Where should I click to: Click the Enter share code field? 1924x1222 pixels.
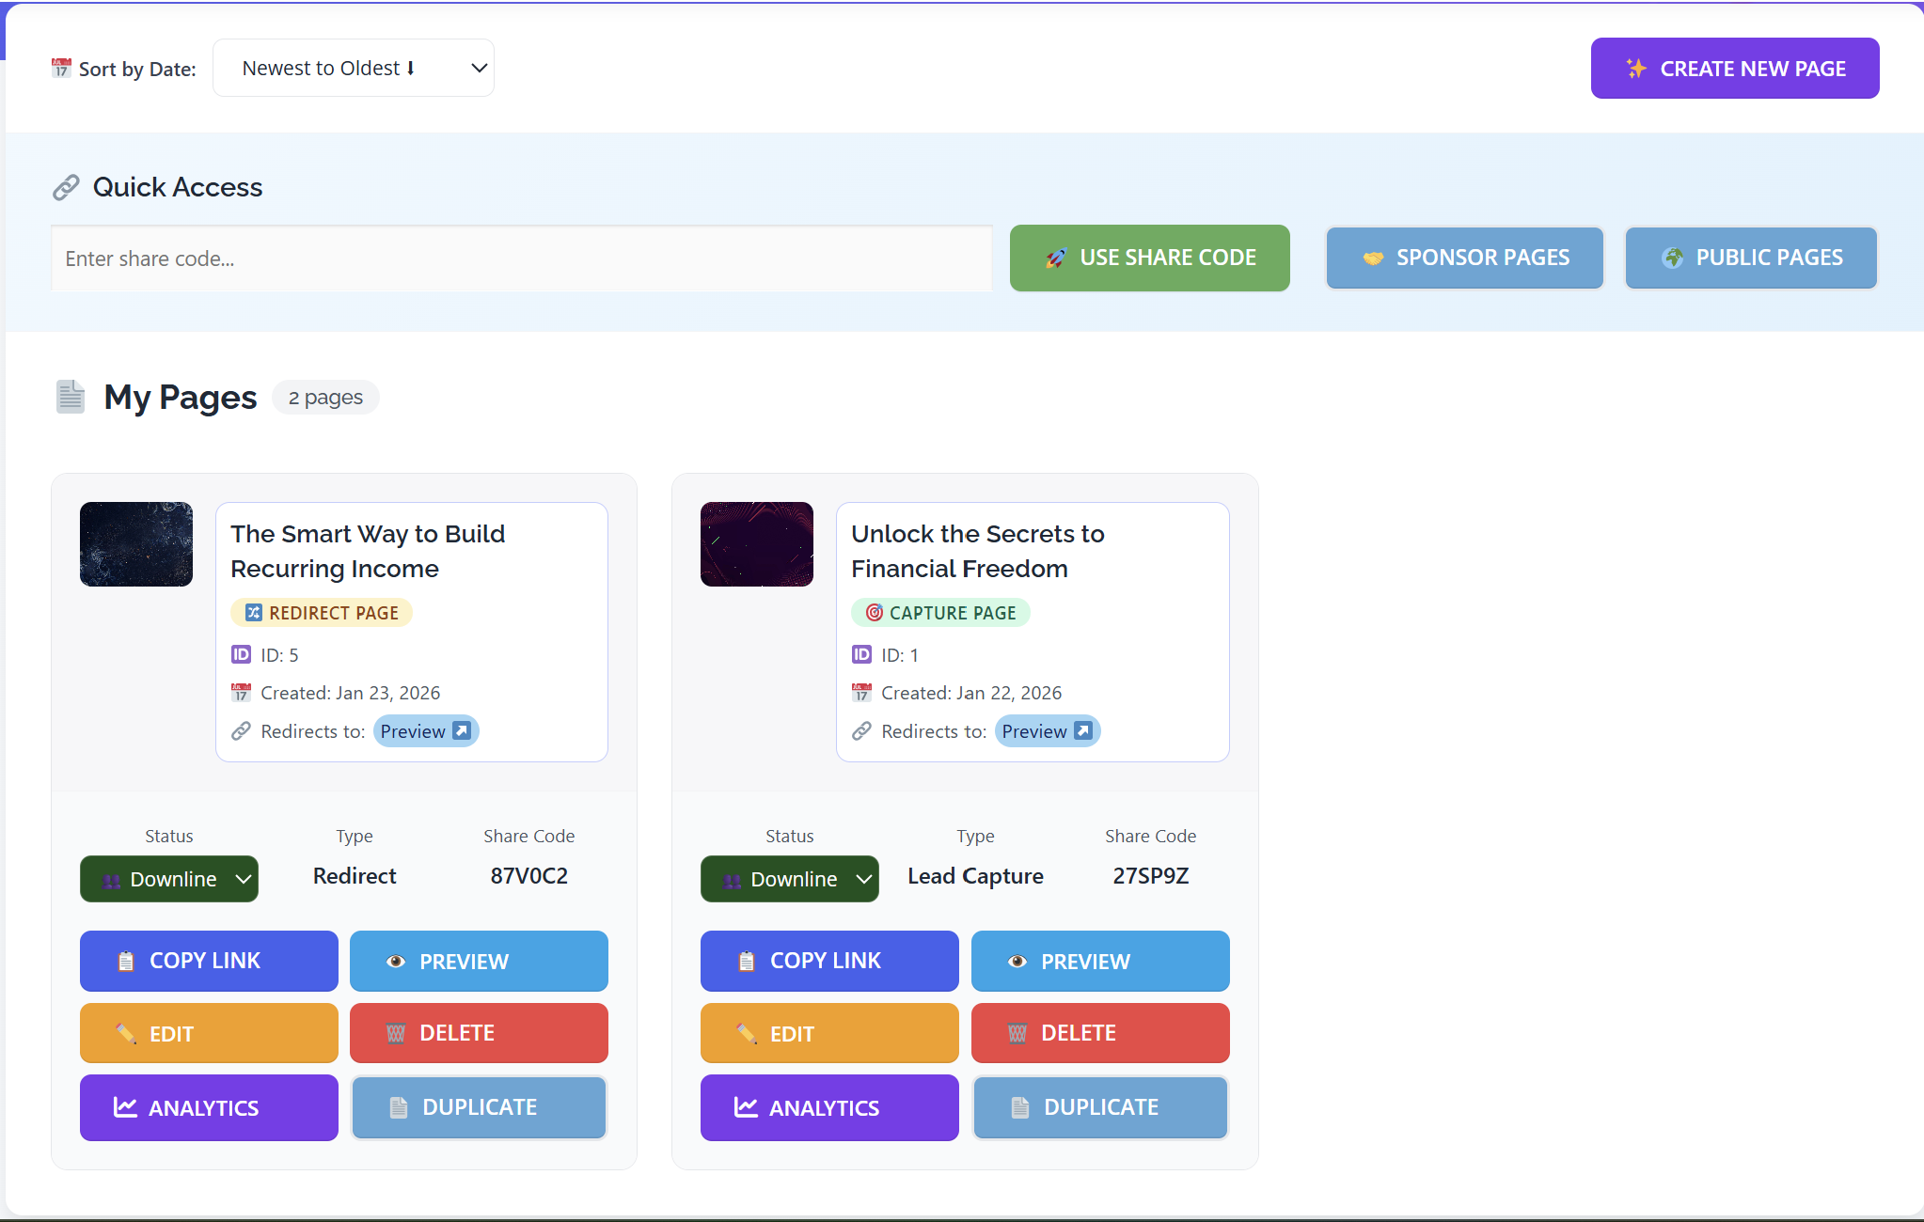(x=522, y=258)
